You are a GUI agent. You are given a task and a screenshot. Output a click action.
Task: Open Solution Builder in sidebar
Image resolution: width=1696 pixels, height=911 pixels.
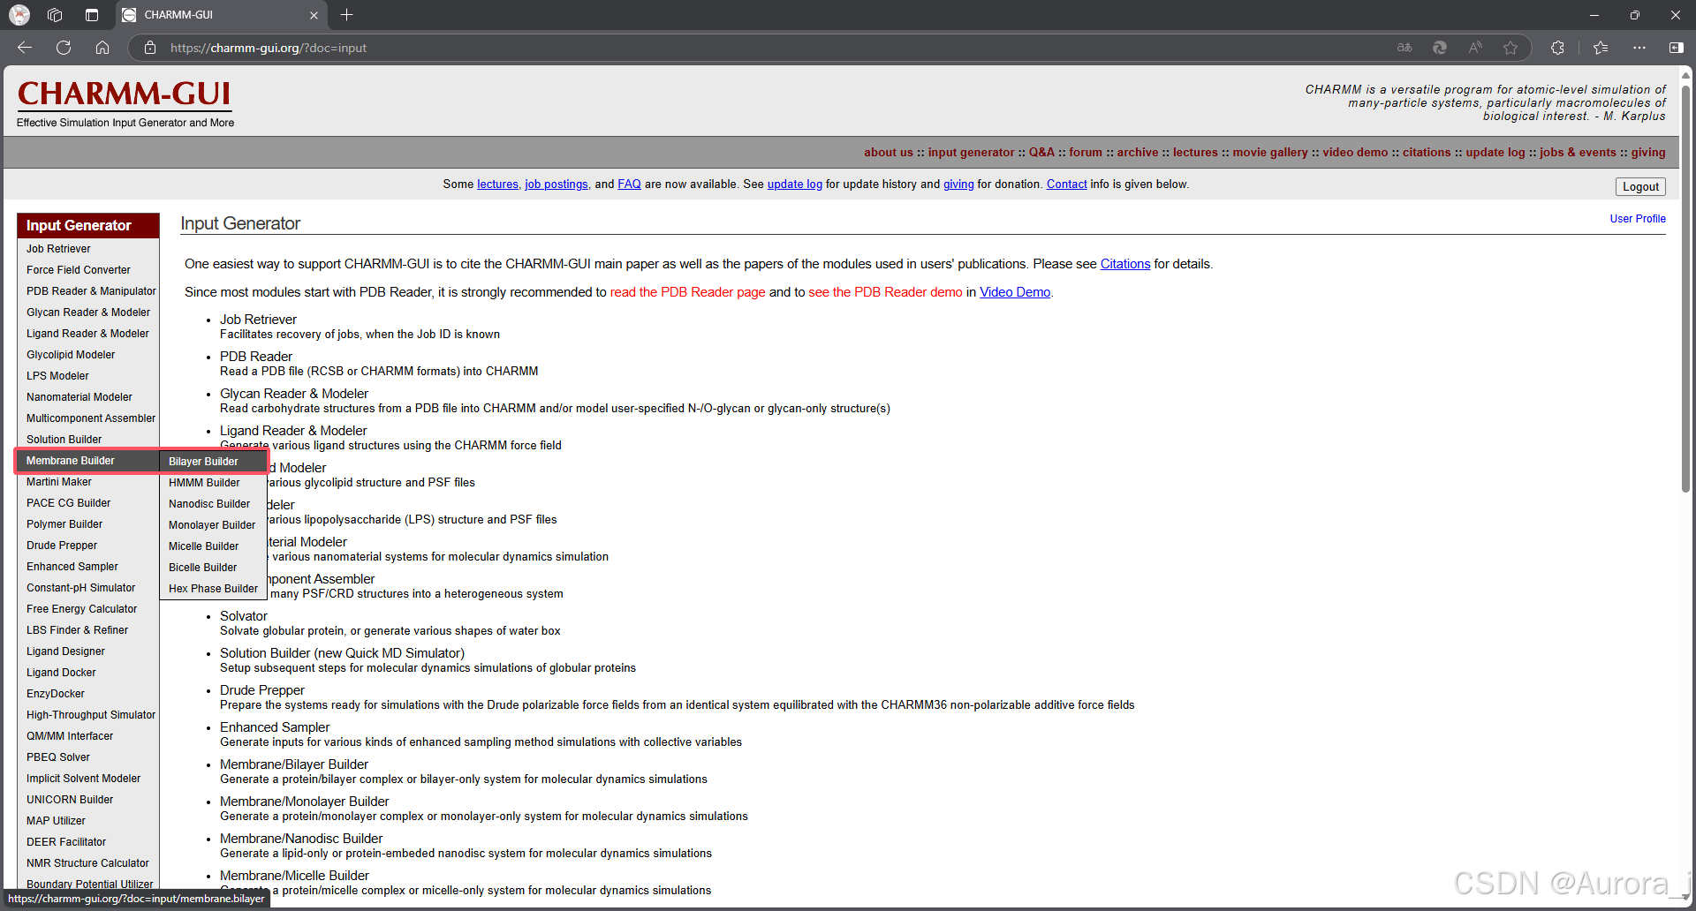click(88, 440)
